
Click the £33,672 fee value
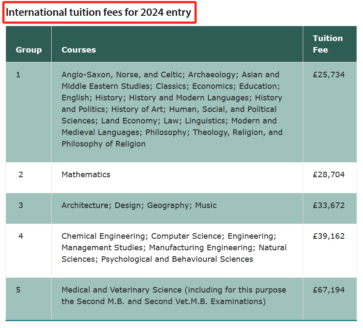pos(328,205)
